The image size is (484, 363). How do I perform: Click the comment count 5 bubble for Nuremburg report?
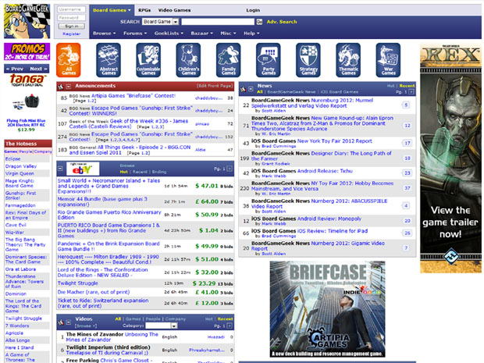pyautogui.click(x=406, y=105)
